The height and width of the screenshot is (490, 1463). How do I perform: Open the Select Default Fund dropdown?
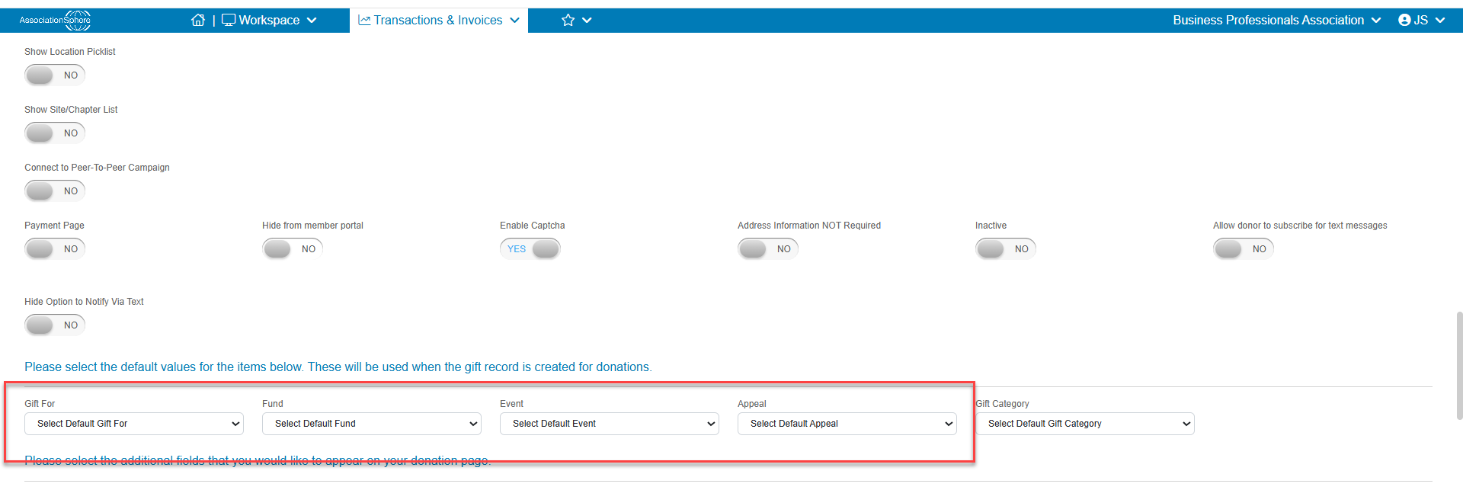pos(372,424)
